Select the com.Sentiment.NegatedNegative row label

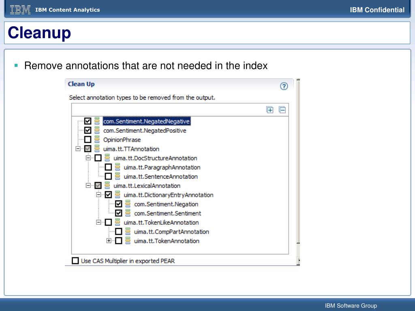pyautogui.click(x=147, y=121)
